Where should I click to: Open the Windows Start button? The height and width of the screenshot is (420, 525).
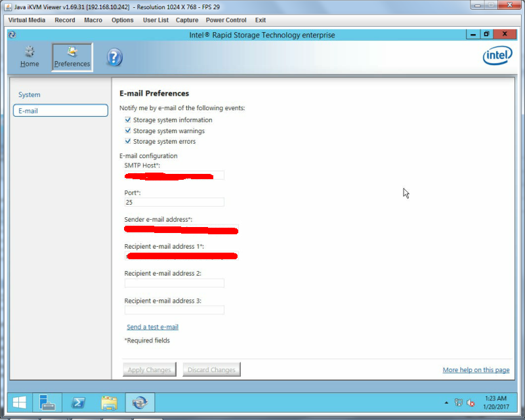coord(20,402)
